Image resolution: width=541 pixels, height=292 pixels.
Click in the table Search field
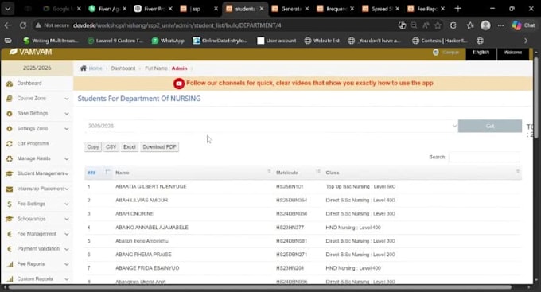[x=485, y=157]
